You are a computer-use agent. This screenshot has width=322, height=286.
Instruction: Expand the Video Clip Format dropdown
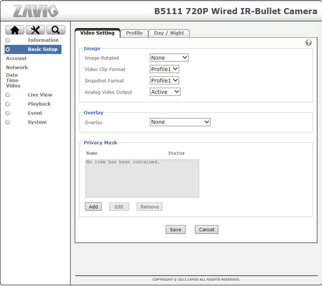click(164, 69)
